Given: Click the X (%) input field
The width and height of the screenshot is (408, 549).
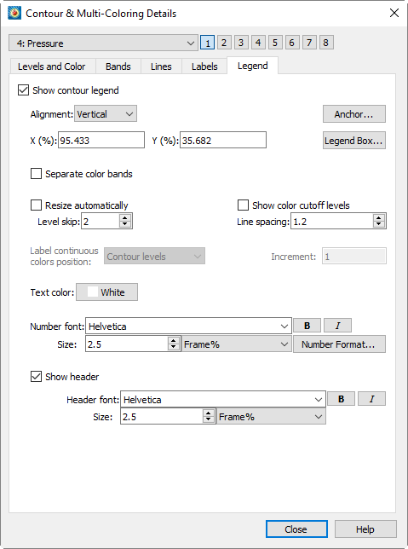Looking at the screenshot, I should [101, 140].
